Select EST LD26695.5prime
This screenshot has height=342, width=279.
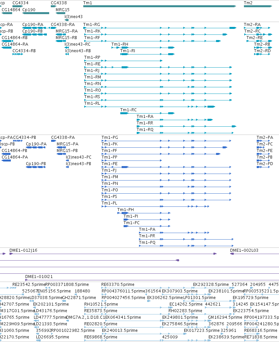tap(52, 337)
